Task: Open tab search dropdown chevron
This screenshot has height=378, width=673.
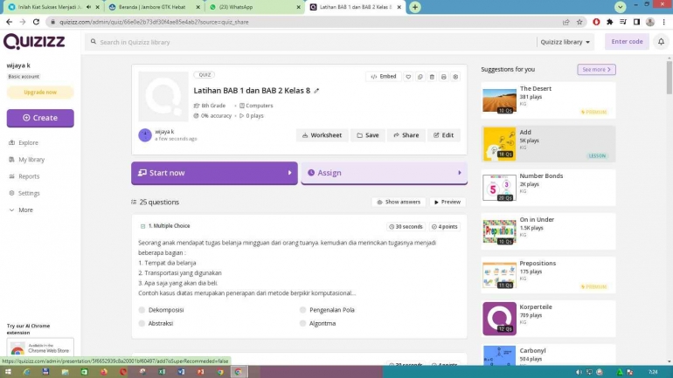Action: click(621, 7)
